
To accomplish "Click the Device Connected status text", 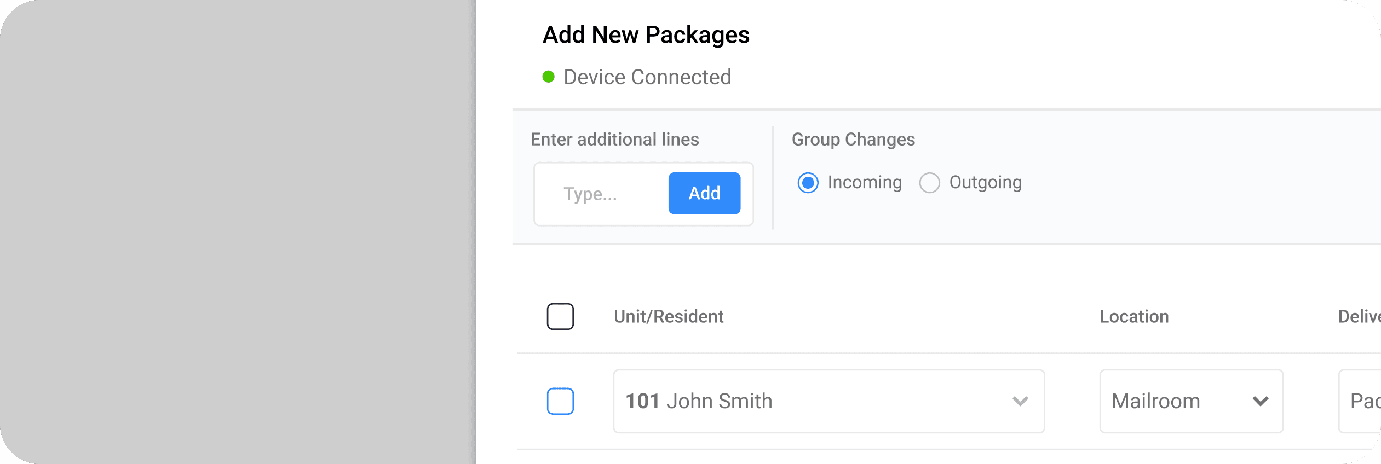I will (x=647, y=77).
